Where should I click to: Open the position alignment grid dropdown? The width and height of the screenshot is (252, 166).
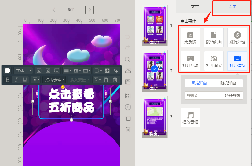pos(36,80)
